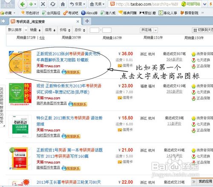The height and width of the screenshot is (187, 213).
Task: Open the 台风路径 bookmark
Action: point(51,13)
